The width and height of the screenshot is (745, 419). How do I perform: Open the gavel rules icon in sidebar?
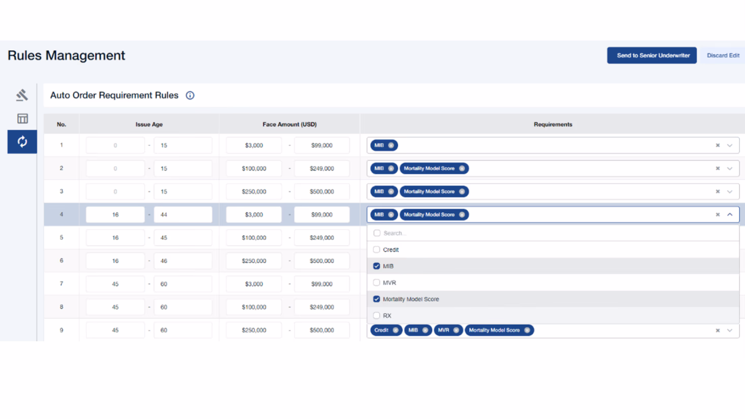(x=22, y=95)
